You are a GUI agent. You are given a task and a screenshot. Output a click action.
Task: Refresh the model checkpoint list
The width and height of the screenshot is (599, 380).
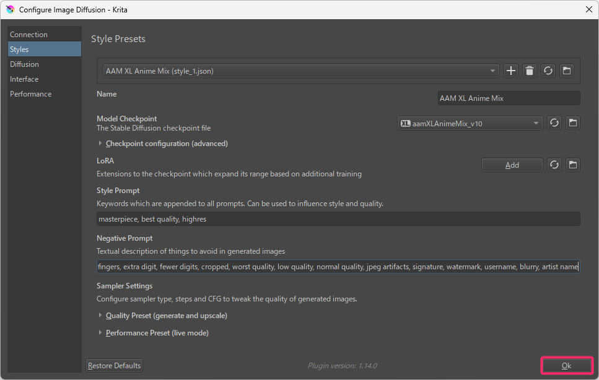pos(554,123)
